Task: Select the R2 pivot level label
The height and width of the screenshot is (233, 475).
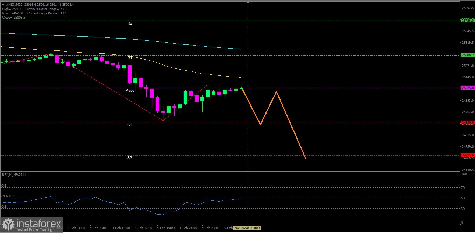Action: pyautogui.click(x=130, y=23)
